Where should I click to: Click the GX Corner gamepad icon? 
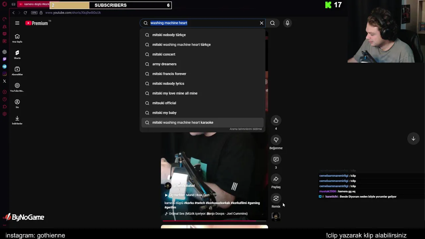pyautogui.click(x=13, y=4)
